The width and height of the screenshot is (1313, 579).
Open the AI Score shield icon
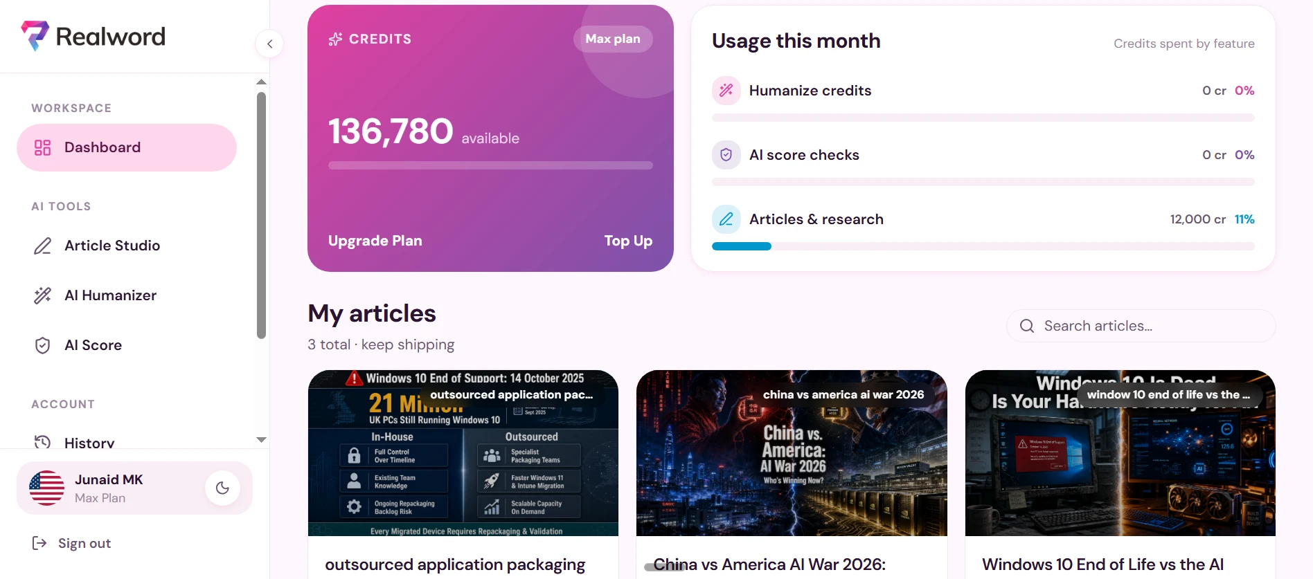43,345
